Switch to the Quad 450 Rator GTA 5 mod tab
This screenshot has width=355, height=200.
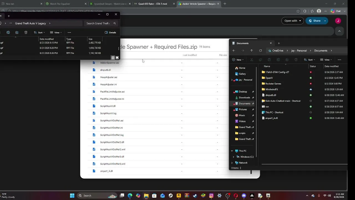click(x=154, y=4)
